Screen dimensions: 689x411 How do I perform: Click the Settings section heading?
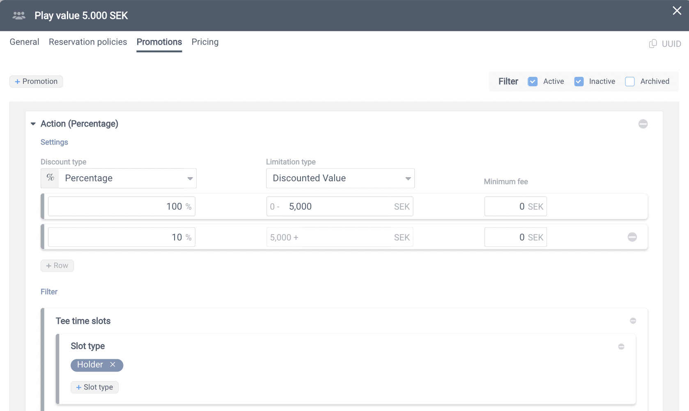[54, 142]
